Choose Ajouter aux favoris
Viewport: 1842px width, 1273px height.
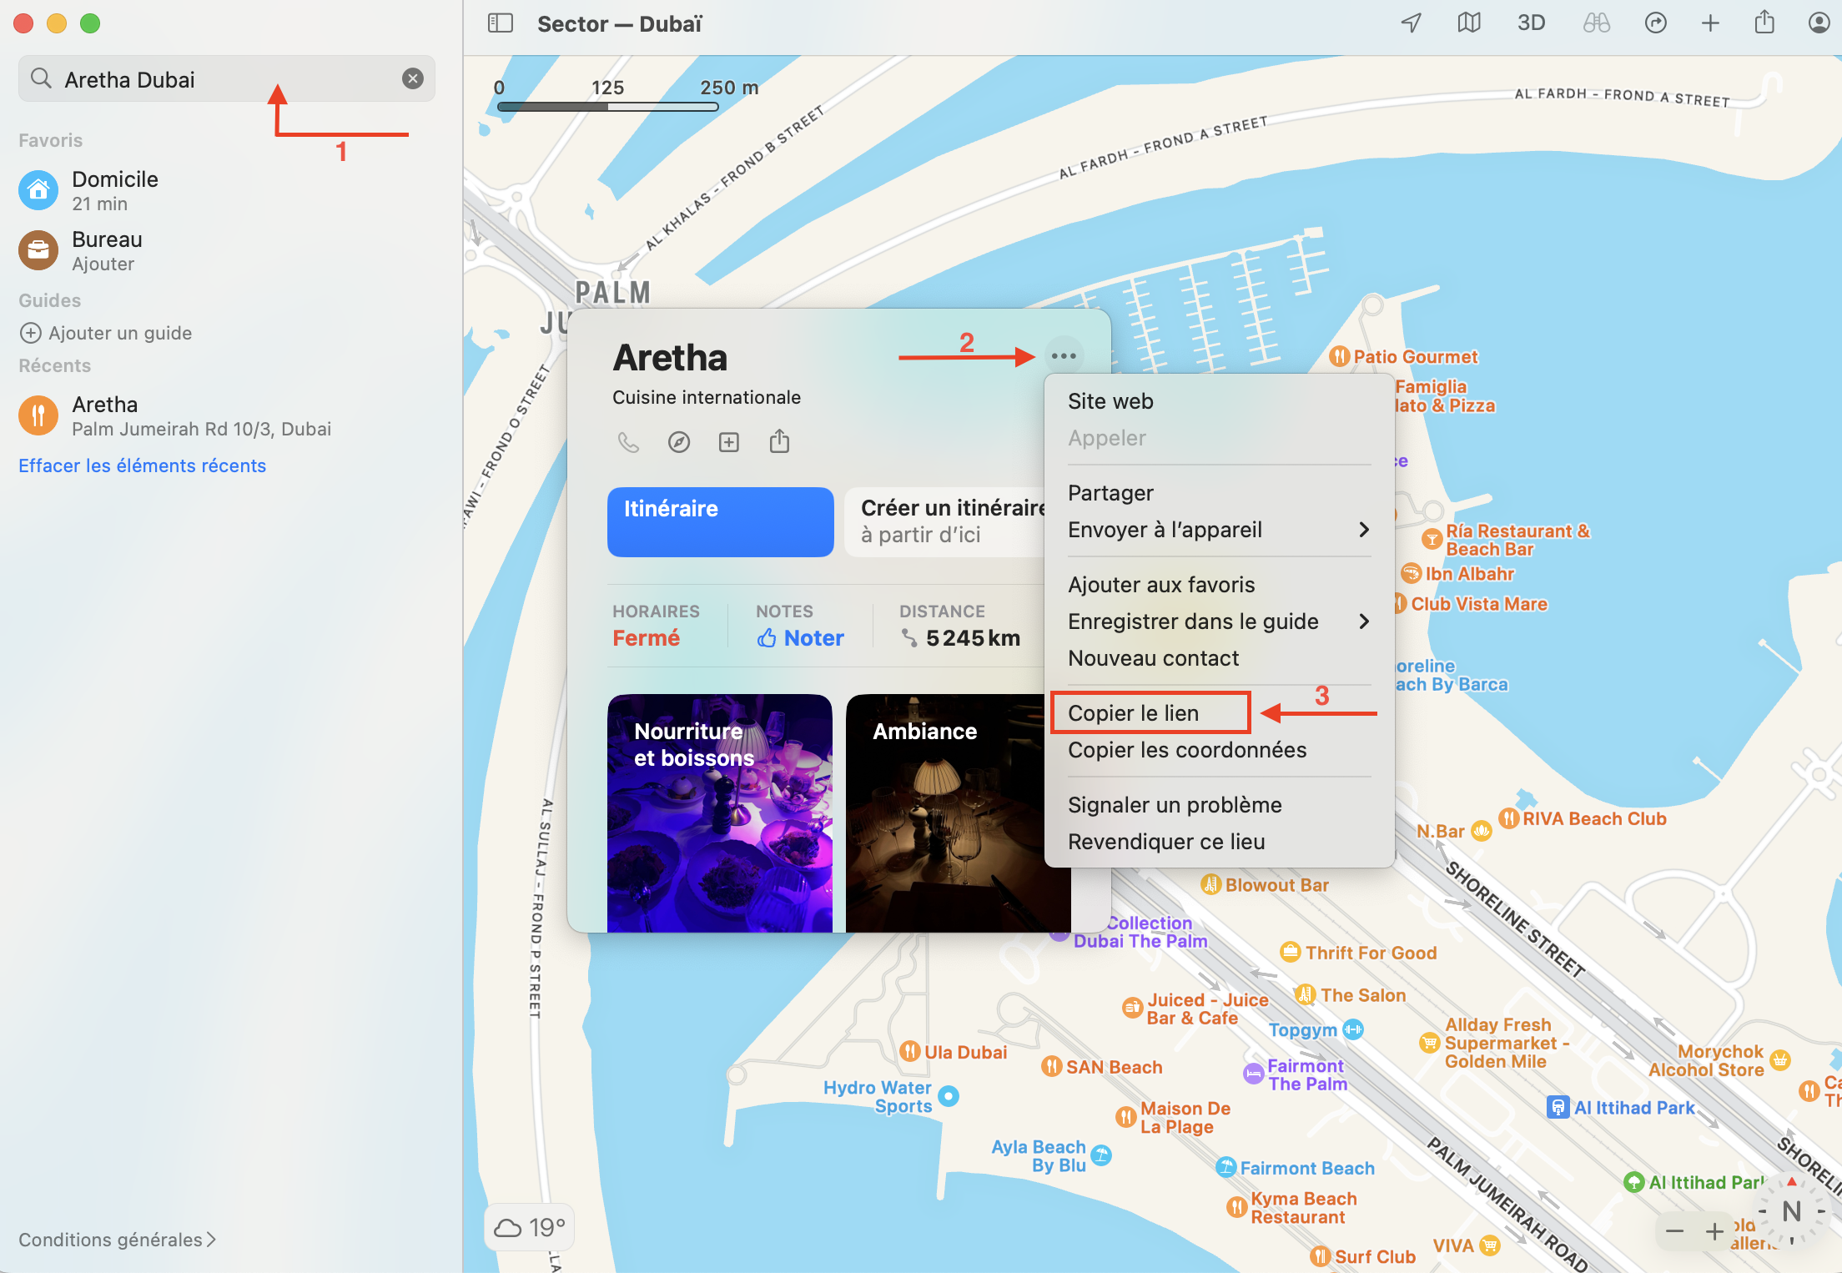pos(1161,585)
